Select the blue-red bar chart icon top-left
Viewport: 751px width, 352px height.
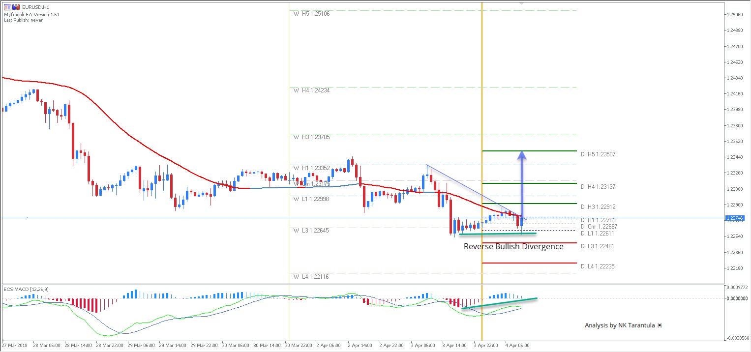tap(15, 7)
